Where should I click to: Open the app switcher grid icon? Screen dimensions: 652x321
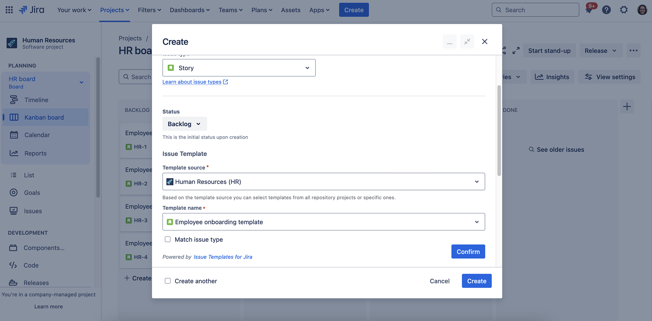(x=9, y=10)
